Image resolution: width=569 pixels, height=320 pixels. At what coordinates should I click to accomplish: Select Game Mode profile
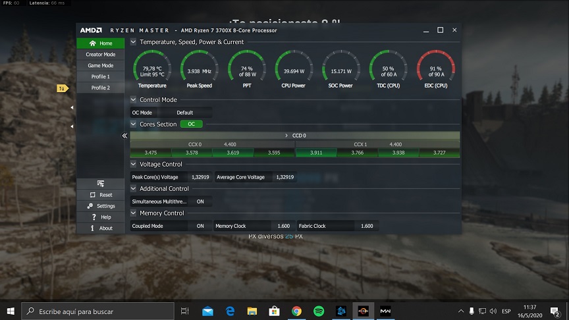pyautogui.click(x=101, y=66)
